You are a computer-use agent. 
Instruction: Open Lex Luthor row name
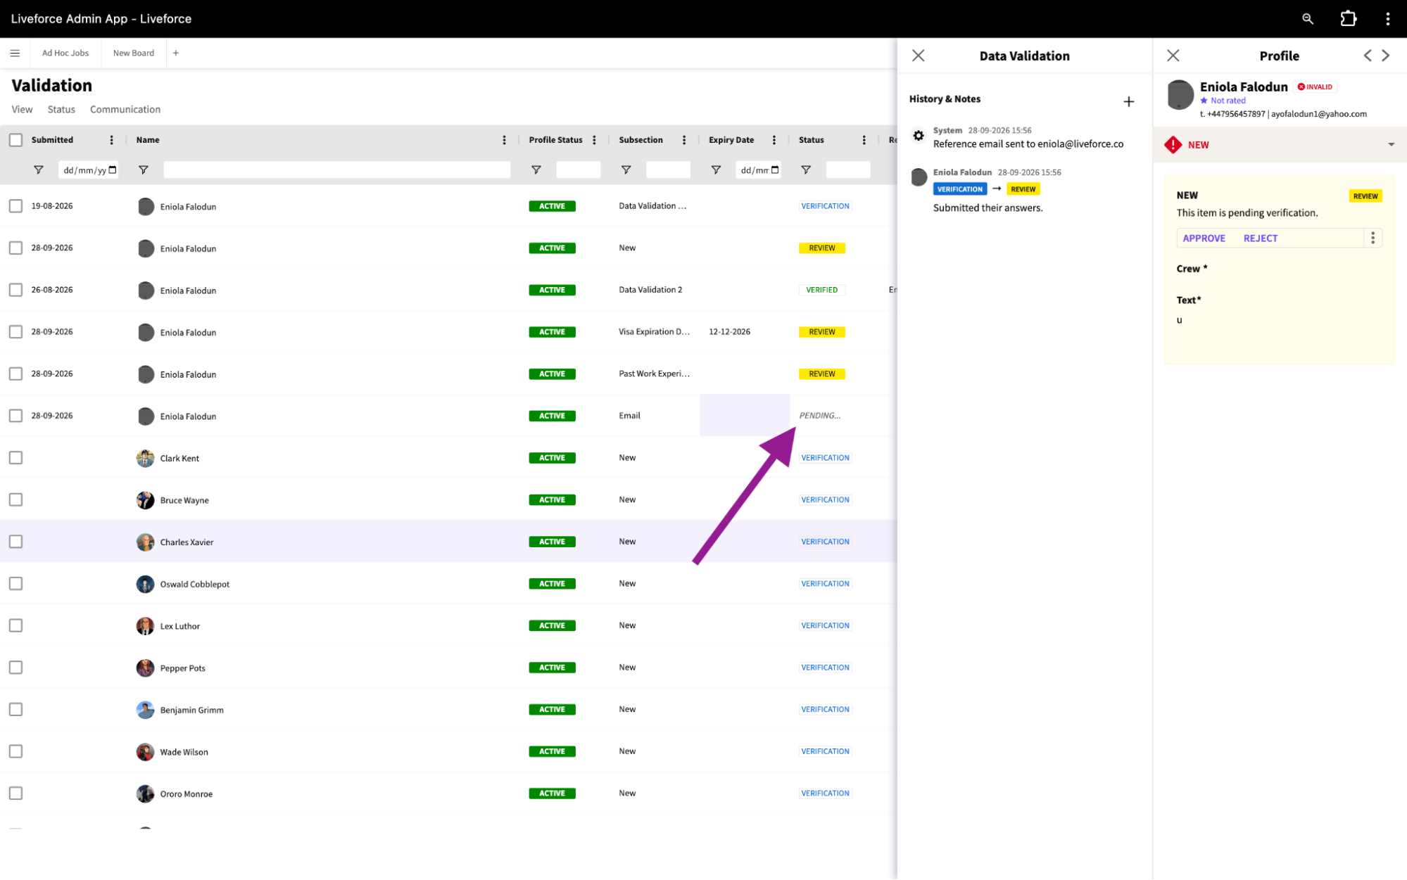pyautogui.click(x=180, y=626)
